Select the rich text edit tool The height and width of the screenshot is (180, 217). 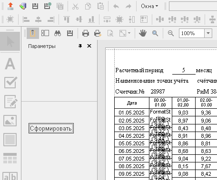coord(10,102)
